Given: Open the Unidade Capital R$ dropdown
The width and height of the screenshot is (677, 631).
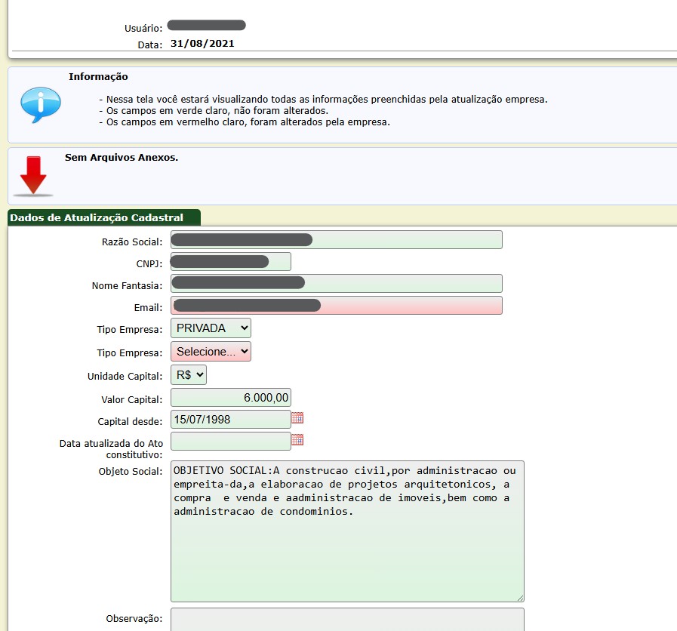Looking at the screenshot, I should pos(189,375).
